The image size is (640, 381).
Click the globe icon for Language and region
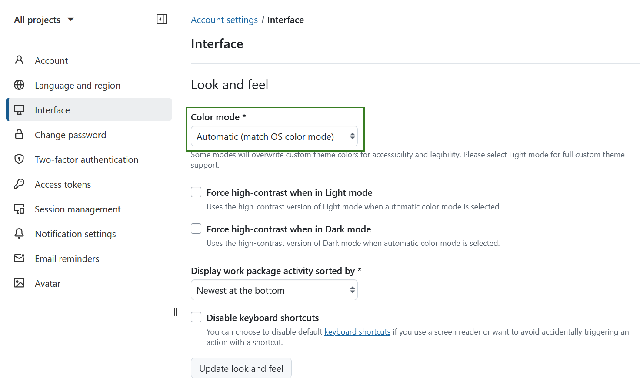(19, 85)
